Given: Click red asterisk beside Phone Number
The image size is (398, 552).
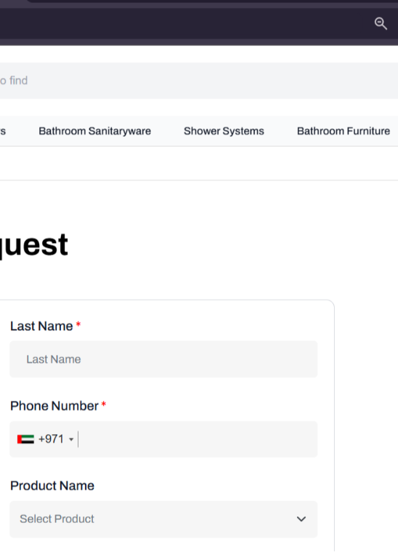Looking at the screenshot, I should pos(104,404).
